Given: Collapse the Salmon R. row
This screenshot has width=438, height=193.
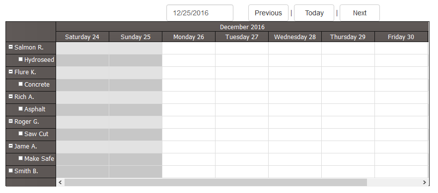Looking at the screenshot, I should click(x=10, y=47).
